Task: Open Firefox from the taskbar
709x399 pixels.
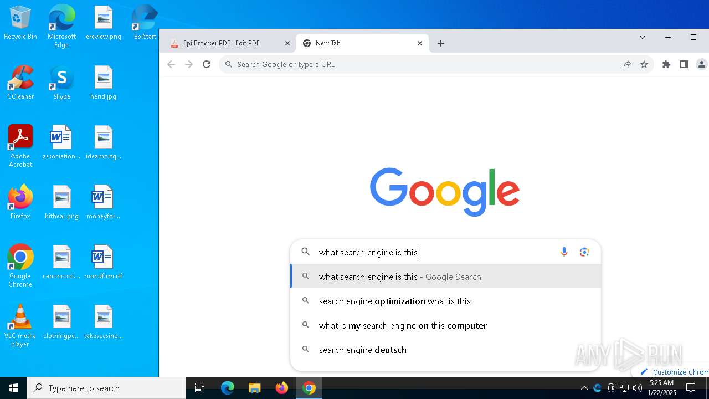Action: pyautogui.click(x=282, y=388)
